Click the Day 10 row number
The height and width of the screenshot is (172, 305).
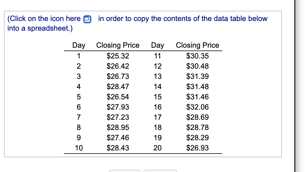pyautogui.click(x=79, y=148)
